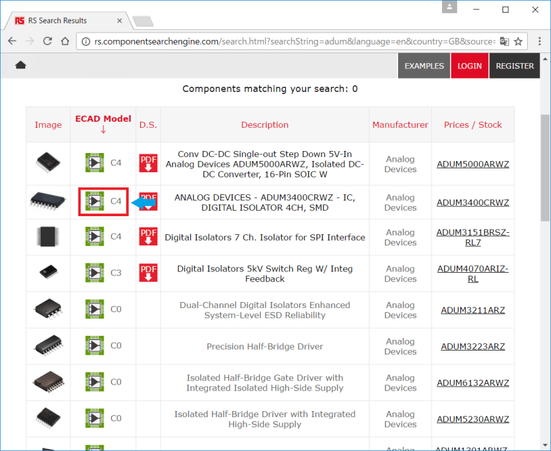The width and height of the screenshot is (551, 451).
Task: Focus the browser address bar URL
Action: tap(294, 41)
